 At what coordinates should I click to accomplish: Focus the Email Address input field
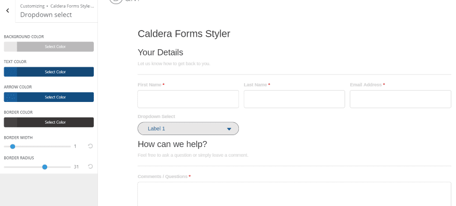point(401,99)
